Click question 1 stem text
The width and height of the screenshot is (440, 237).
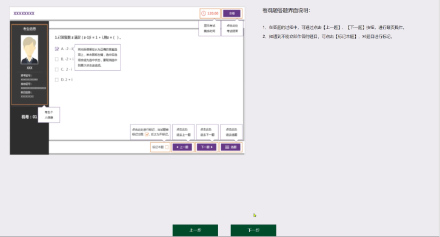88,37
